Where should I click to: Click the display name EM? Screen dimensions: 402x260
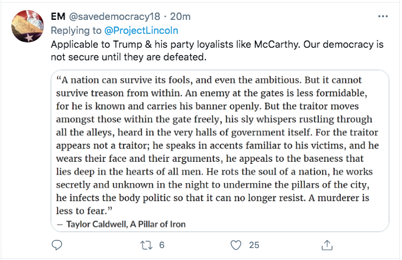(x=58, y=17)
